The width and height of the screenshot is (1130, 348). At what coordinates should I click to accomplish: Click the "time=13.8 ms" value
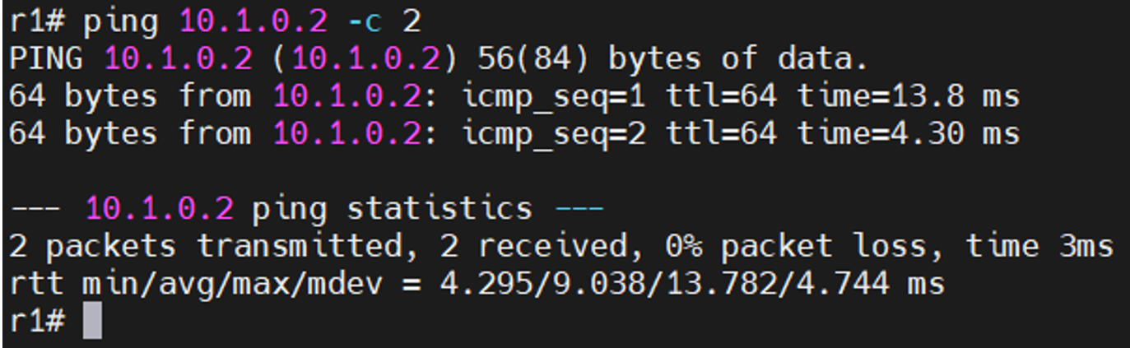point(908,97)
